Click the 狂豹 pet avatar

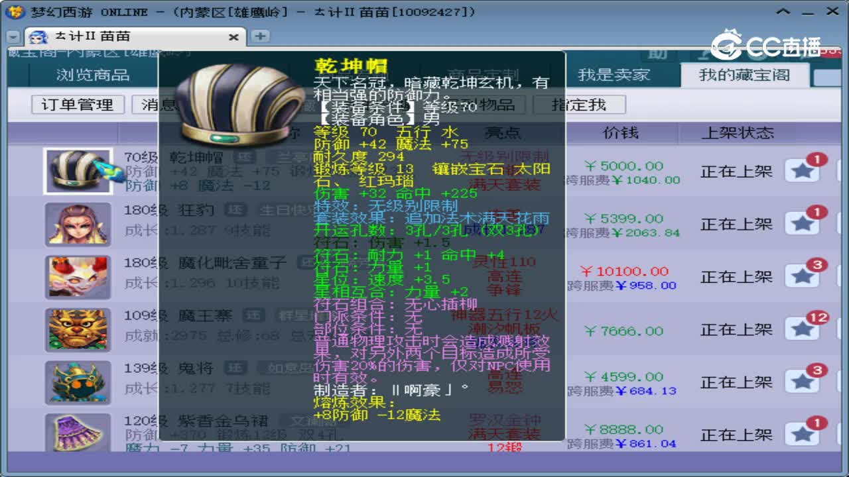(78, 224)
